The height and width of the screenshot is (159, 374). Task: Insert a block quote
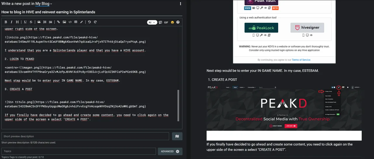click(39, 22)
